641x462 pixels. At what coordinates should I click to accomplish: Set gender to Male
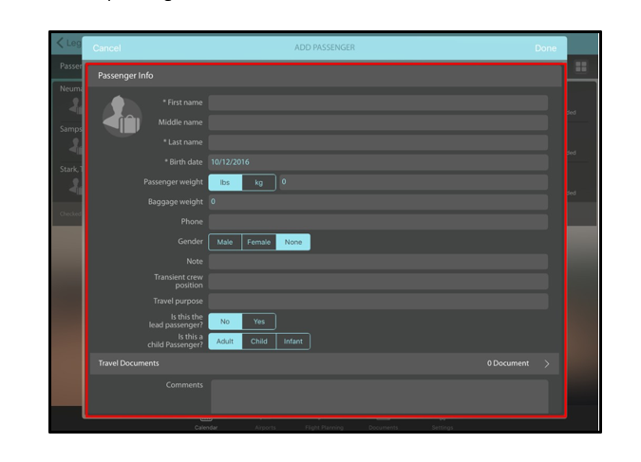225,242
